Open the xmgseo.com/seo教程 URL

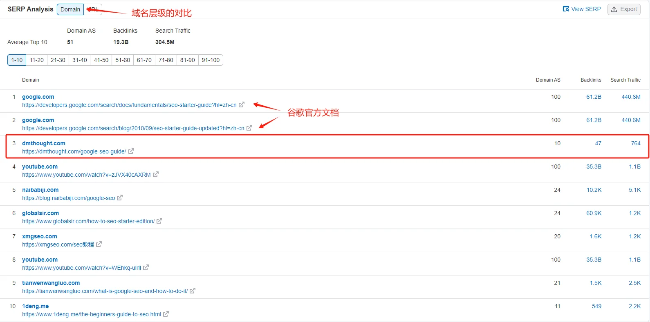pyautogui.click(x=58, y=244)
